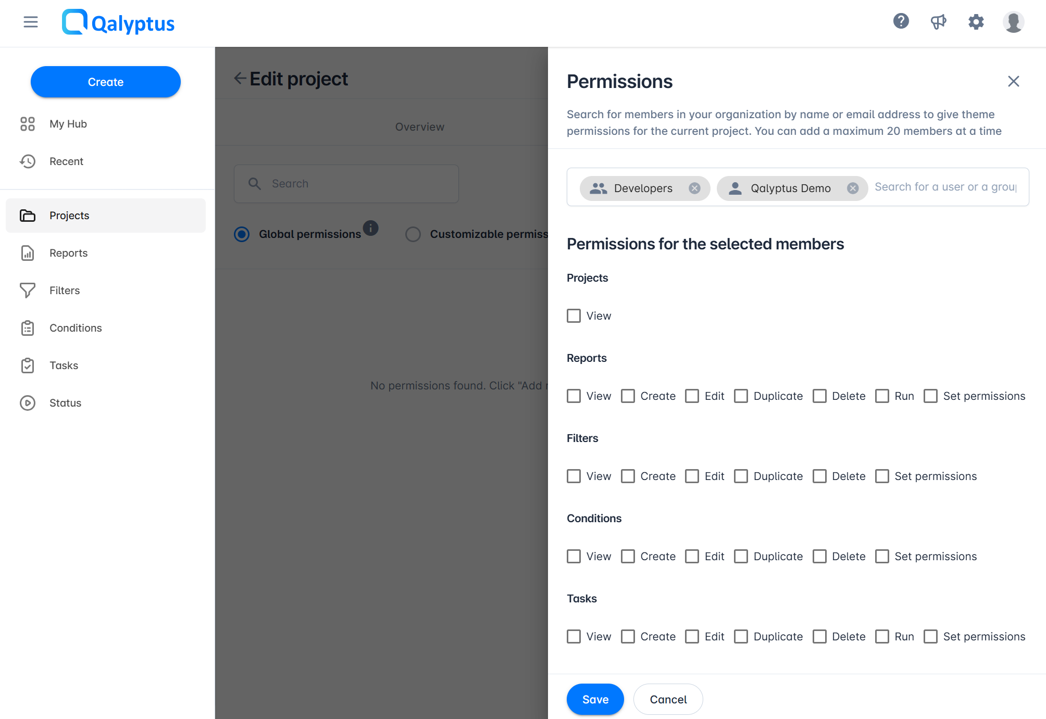Image resolution: width=1046 pixels, height=719 pixels.
Task: Check the Run permission for Reports
Action: pyautogui.click(x=882, y=396)
